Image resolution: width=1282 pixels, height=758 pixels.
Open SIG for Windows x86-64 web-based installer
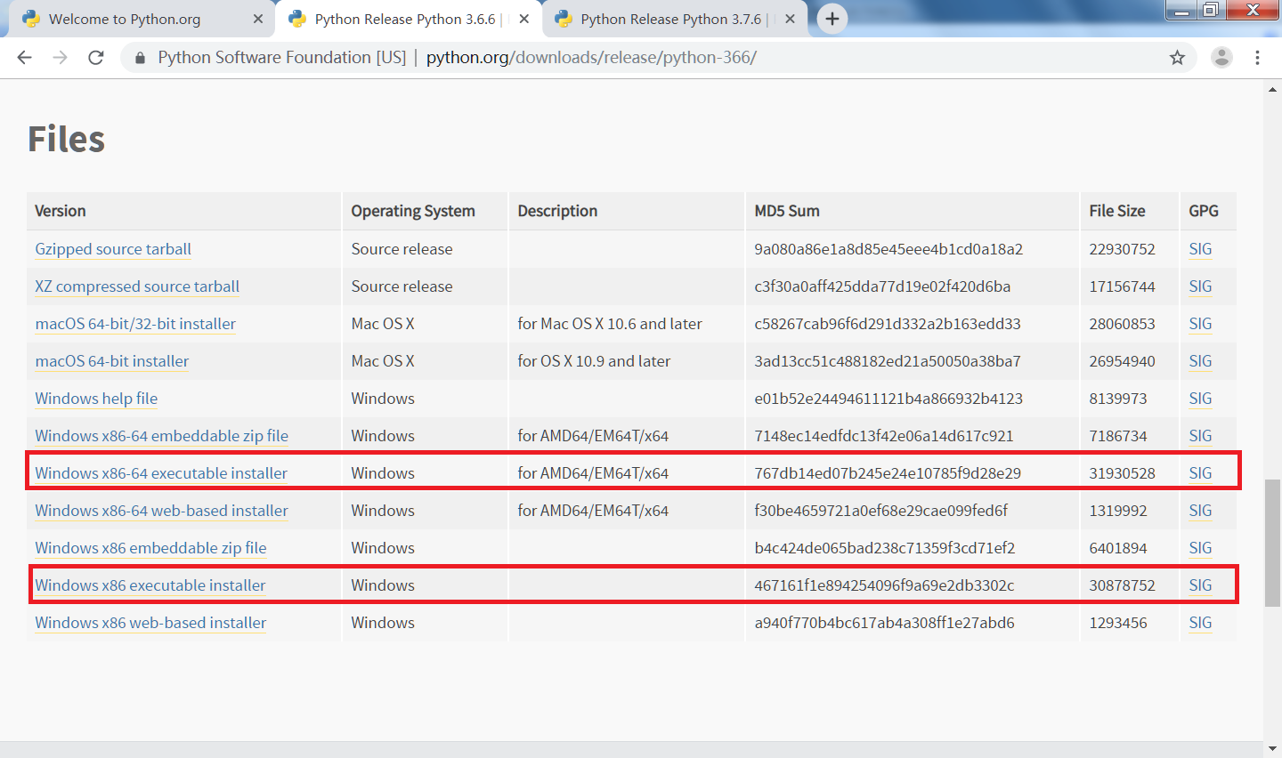click(x=1200, y=511)
